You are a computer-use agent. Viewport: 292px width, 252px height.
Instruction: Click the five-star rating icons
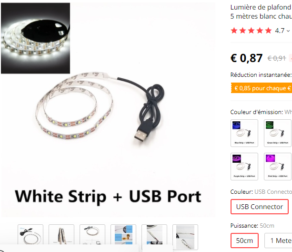click(x=251, y=31)
